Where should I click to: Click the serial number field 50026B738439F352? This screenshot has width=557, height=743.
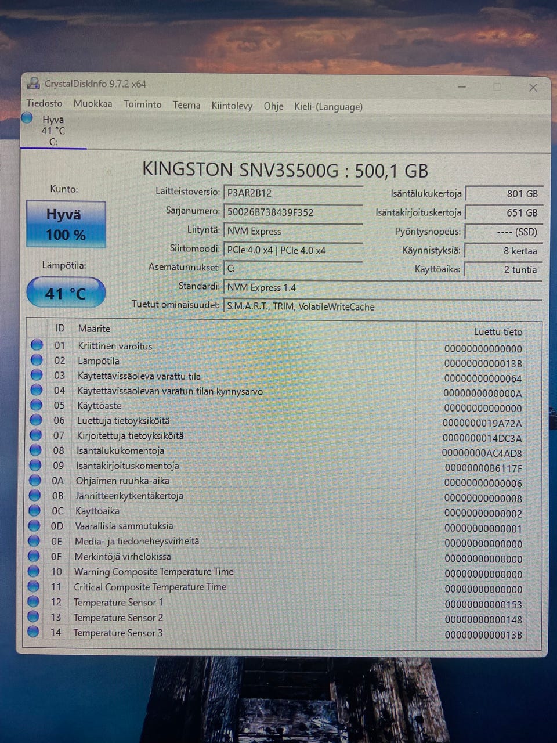click(x=293, y=212)
